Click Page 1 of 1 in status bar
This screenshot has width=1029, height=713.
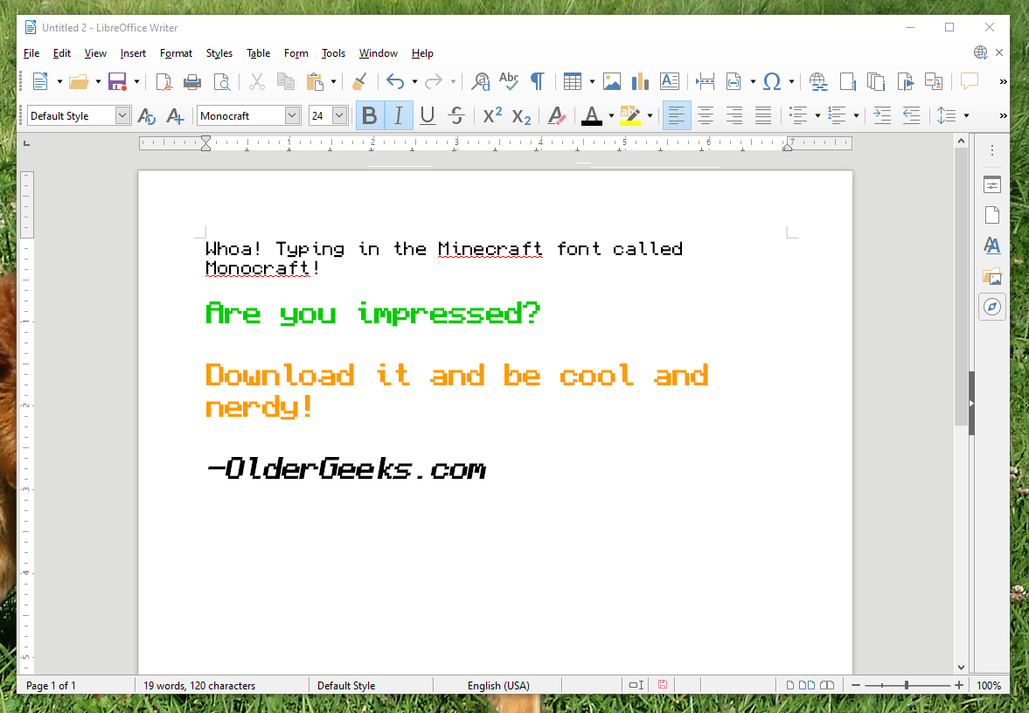click(52, 685)
